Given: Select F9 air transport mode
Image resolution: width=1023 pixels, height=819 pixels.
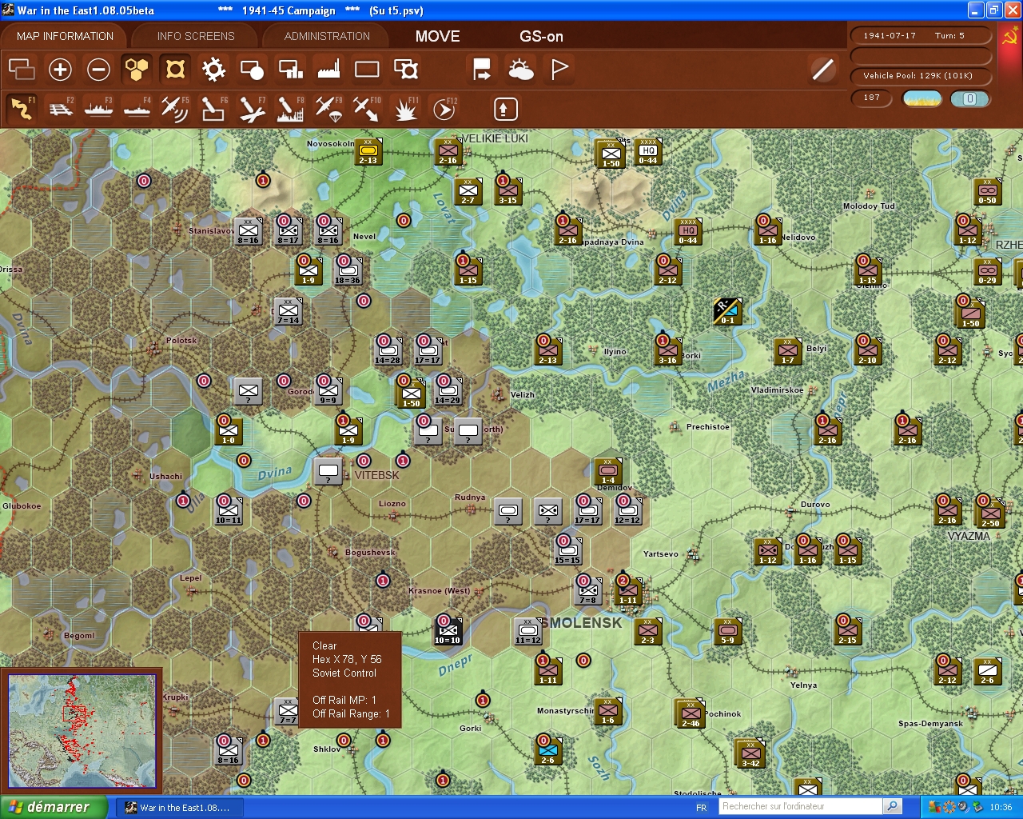Looking at the screenshot, I should click(328, 108).
